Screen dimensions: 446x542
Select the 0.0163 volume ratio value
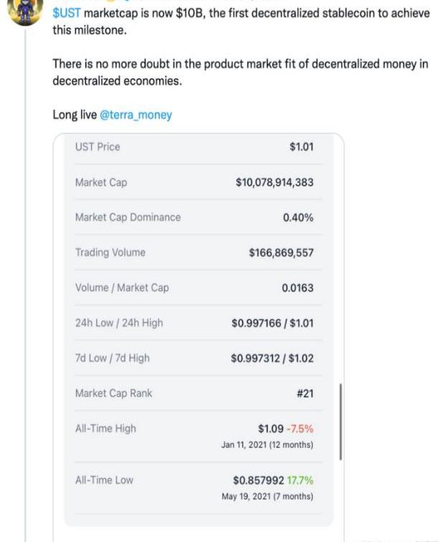tap(298, 287)
